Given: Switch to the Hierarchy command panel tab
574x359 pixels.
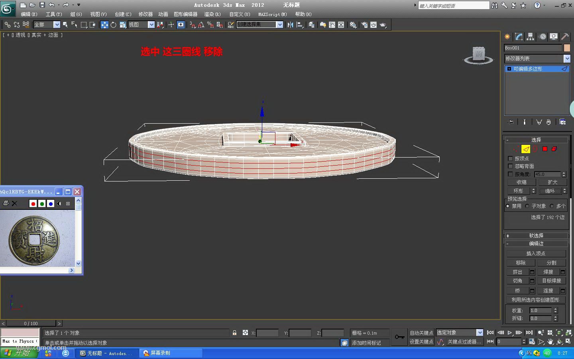Looking at the screenshot, I should click(x=531, y=37).
